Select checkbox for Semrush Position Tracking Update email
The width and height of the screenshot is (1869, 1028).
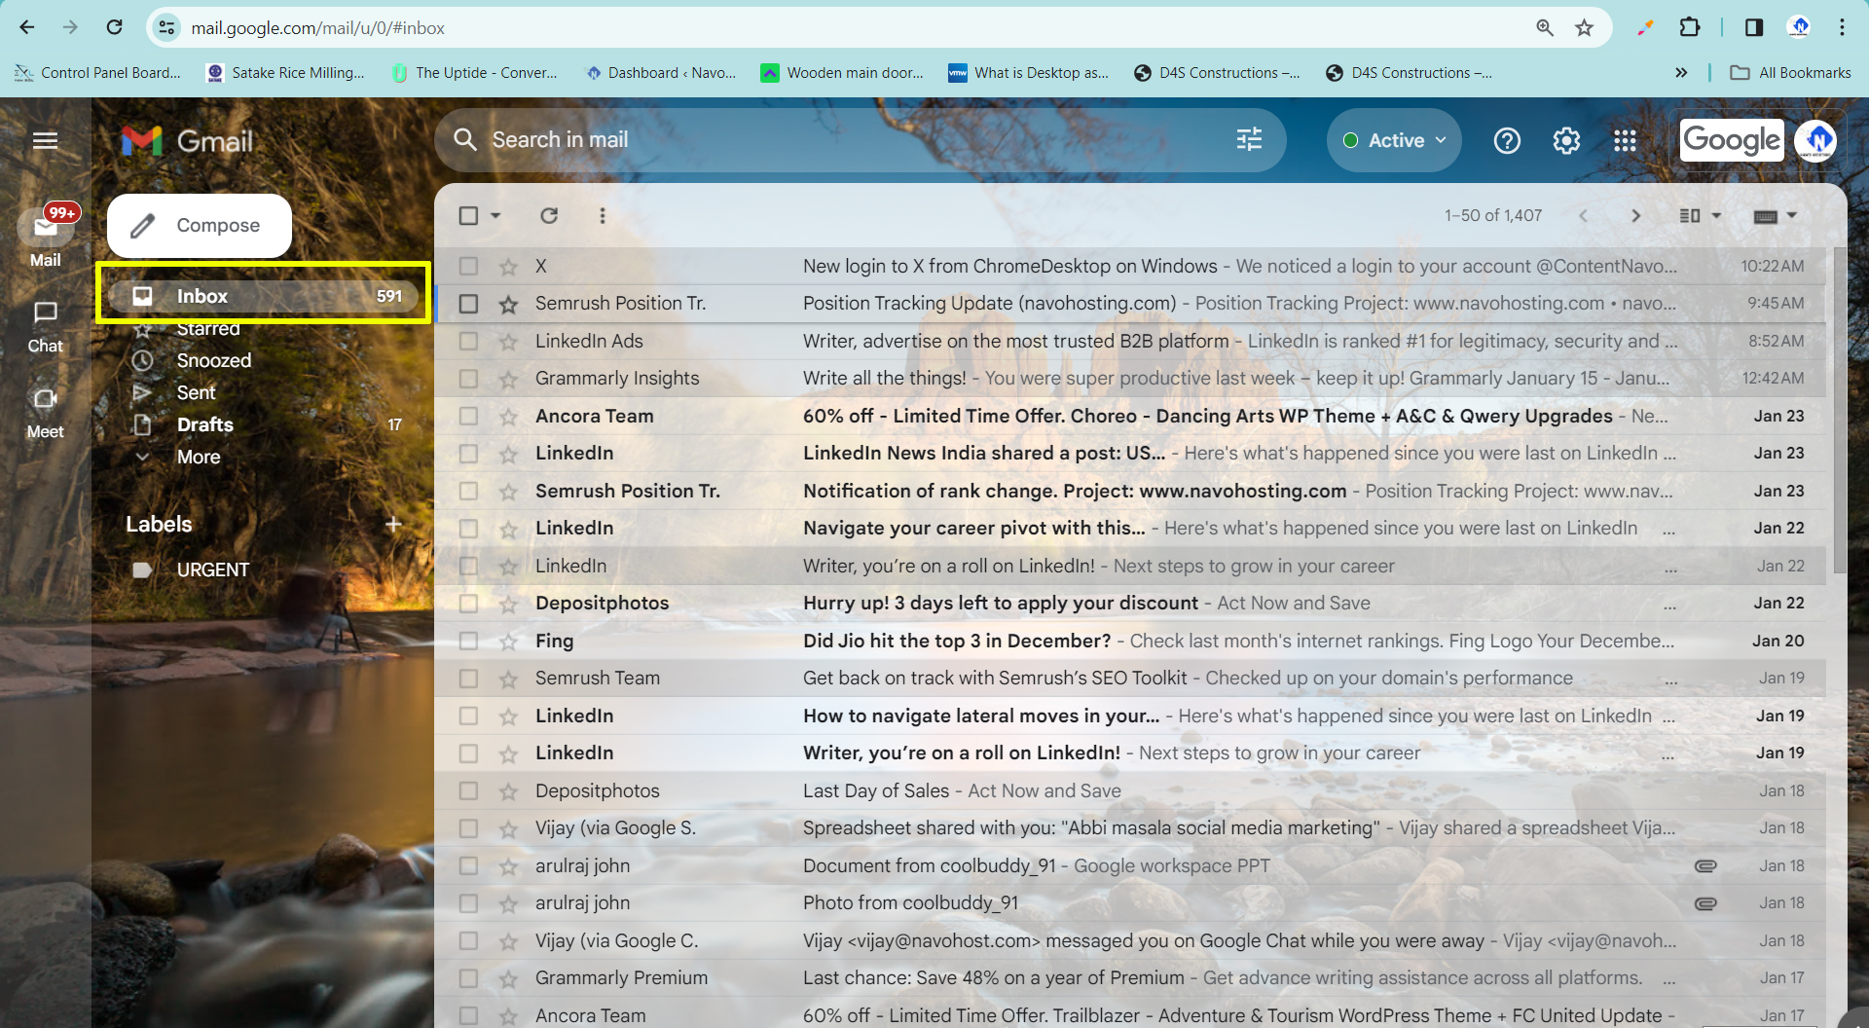click(468, 304)
